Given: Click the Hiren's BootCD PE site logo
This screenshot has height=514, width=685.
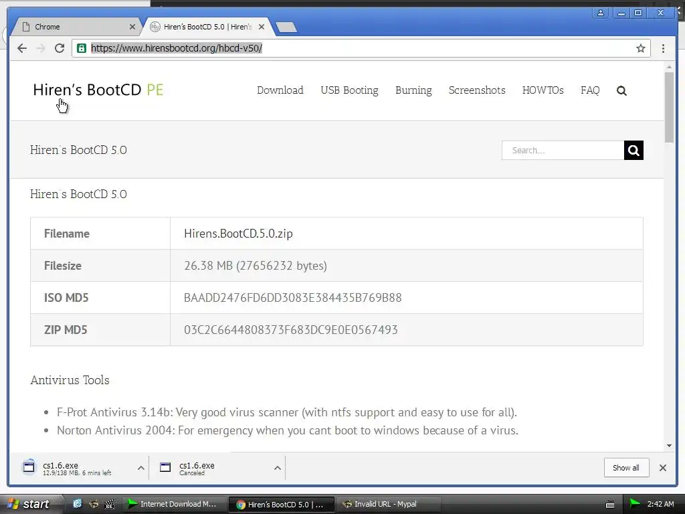Looking at the screenshot, I should (98, 90).
